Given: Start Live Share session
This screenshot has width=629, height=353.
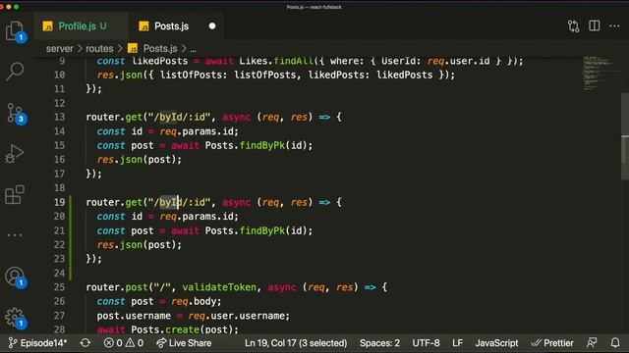Looking at the screenshot, I should [184, 343].
